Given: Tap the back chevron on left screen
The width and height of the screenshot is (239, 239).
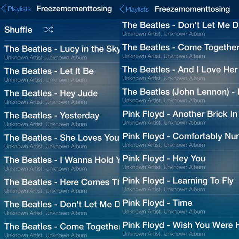Looking at the screenshot, I should (4, 9).
